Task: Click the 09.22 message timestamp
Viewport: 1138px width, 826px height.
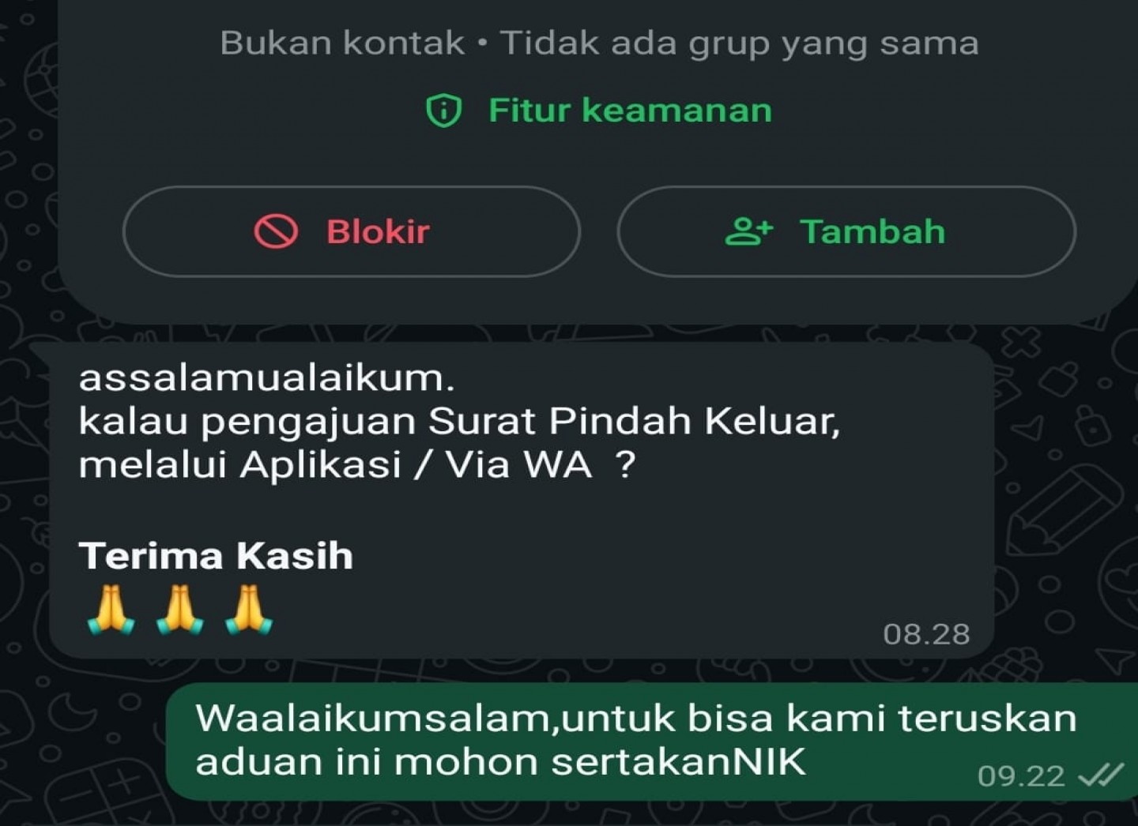Action: [1021, 776]
